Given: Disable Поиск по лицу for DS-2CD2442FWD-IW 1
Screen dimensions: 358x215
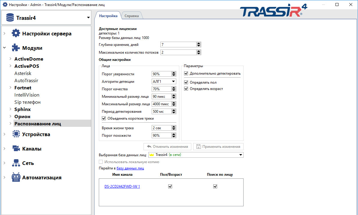Looking at the screenshot, I should tap(215, 186).
